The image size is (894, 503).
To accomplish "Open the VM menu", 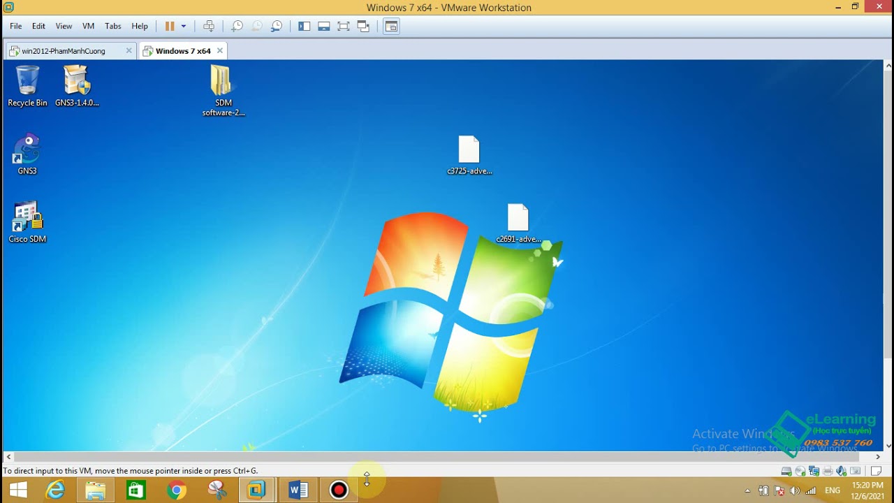I will coord(88,26).
